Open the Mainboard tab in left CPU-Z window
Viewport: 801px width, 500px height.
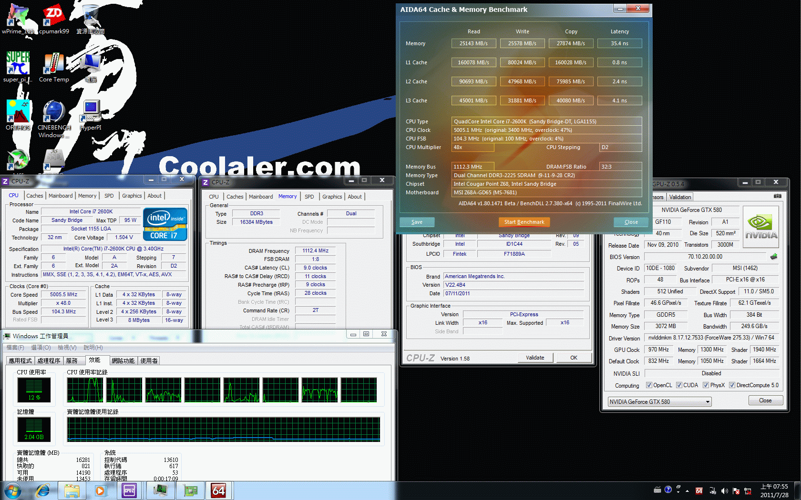pos(61,196)
